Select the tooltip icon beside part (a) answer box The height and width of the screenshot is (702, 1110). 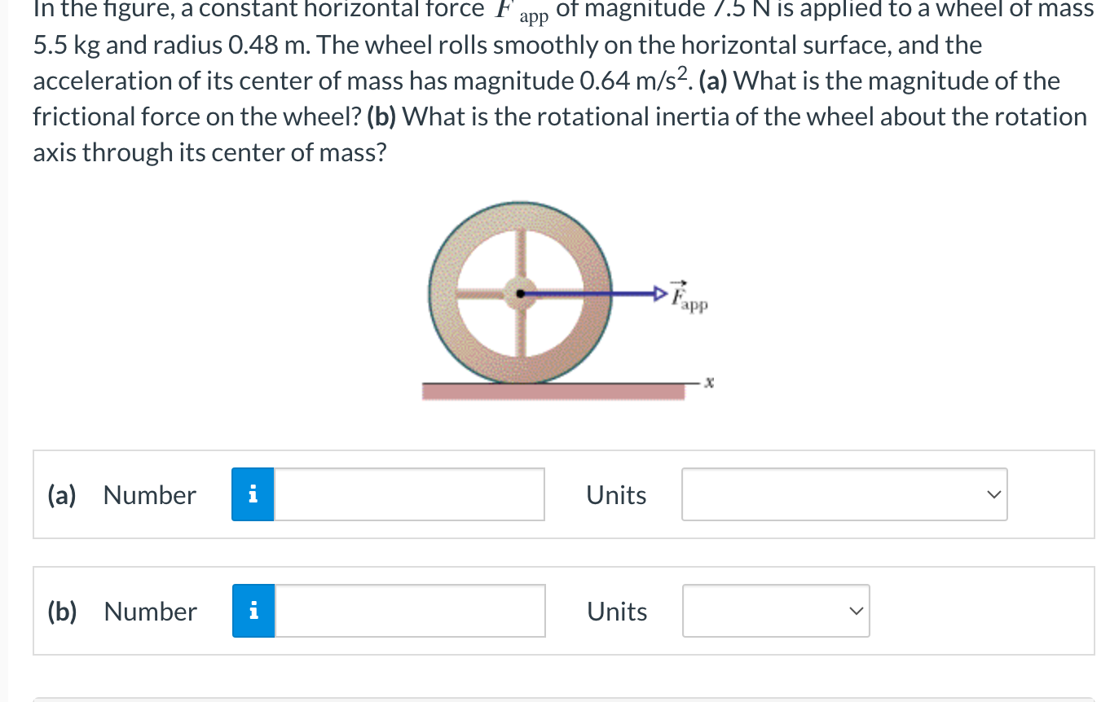tap(253, 494)
